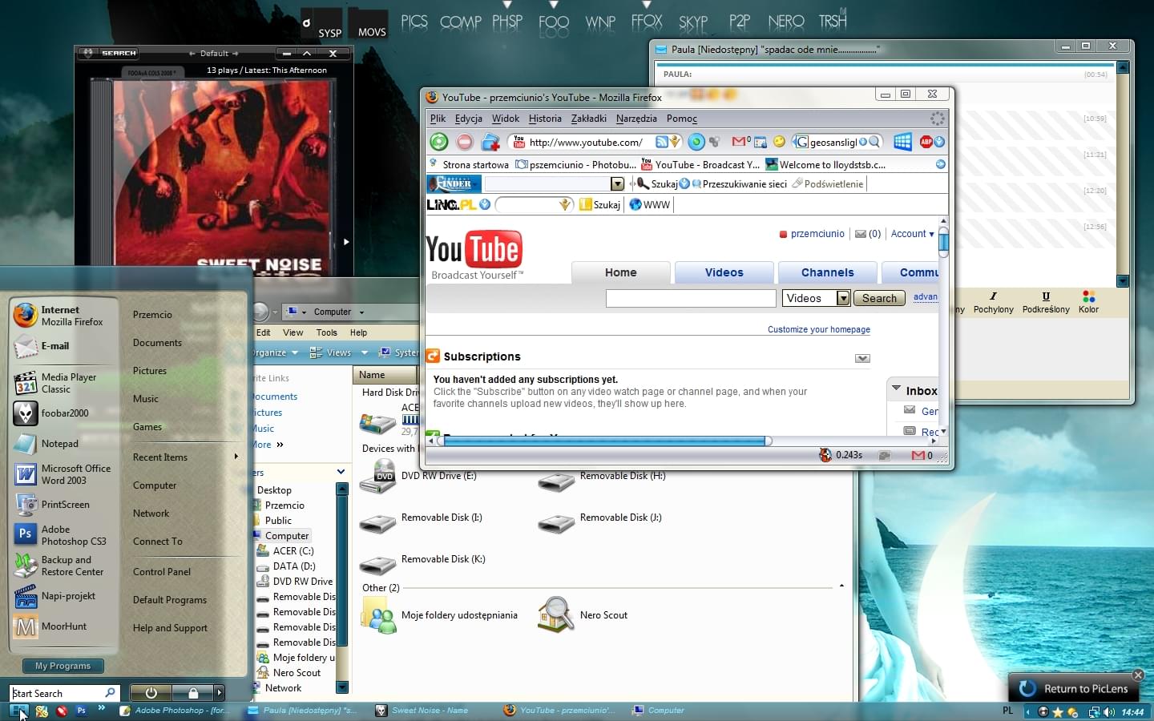Open Tools menu in Computer window
1154x721 pixels.
click(x=326, y=332)
